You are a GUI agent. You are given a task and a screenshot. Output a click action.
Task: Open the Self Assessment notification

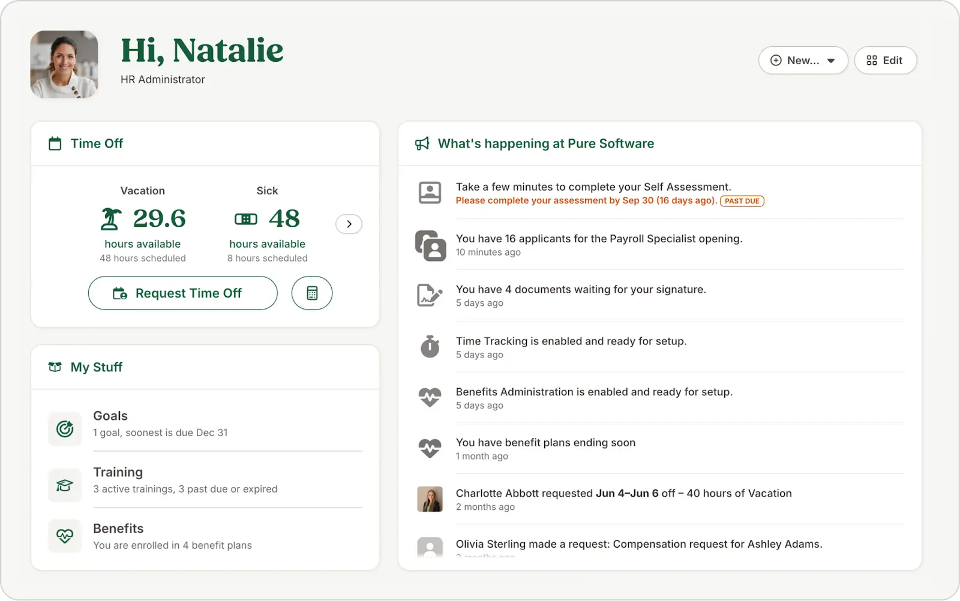[x=593, y=187]
